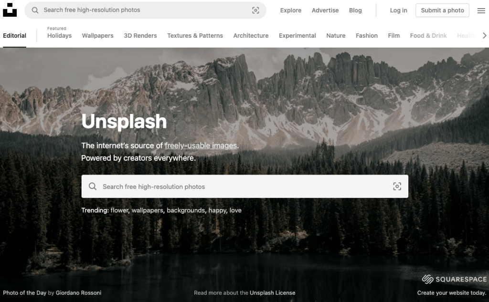Viewport: 489px width, 302px height.
Task: Select trending term flower
Action: click(x=119, y=210)
